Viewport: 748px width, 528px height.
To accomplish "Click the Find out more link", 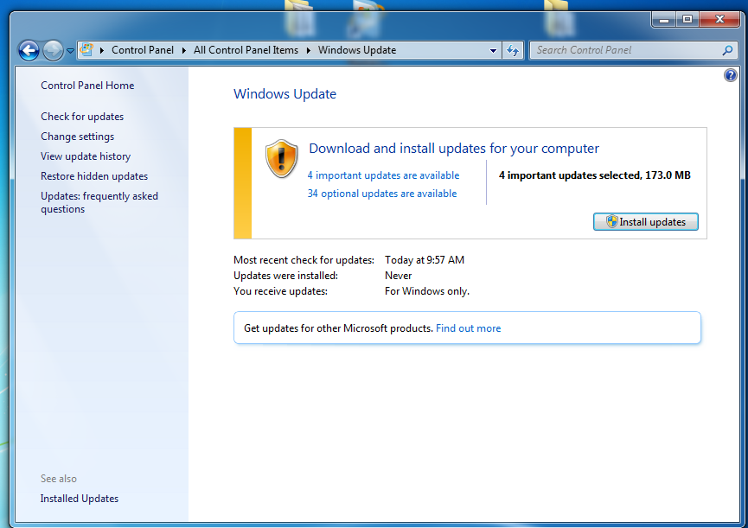I will [x=468, y=328].
